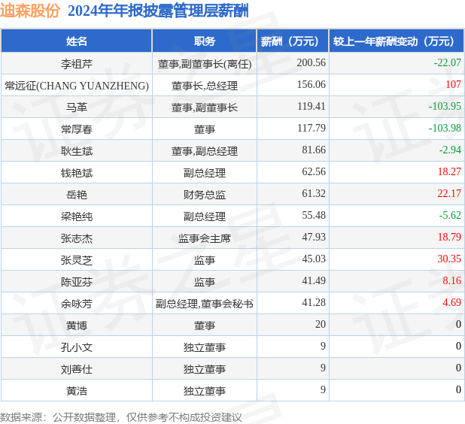Click the change value 30.35

pos(449,259)
